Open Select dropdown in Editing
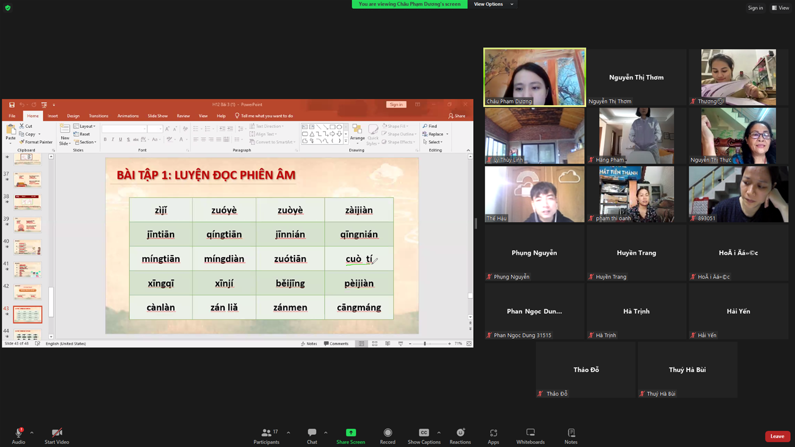The height and width of the screenshot is (447, 795). click(x=432, y=142)
